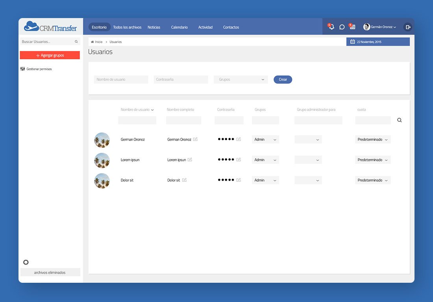Edit full name of Dolor sit
Image resolution: width=433 pixels, height=302 pixels.
(x=184, y=180)
